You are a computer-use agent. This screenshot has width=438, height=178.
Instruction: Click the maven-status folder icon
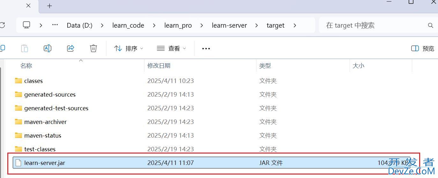click(19, 135)
